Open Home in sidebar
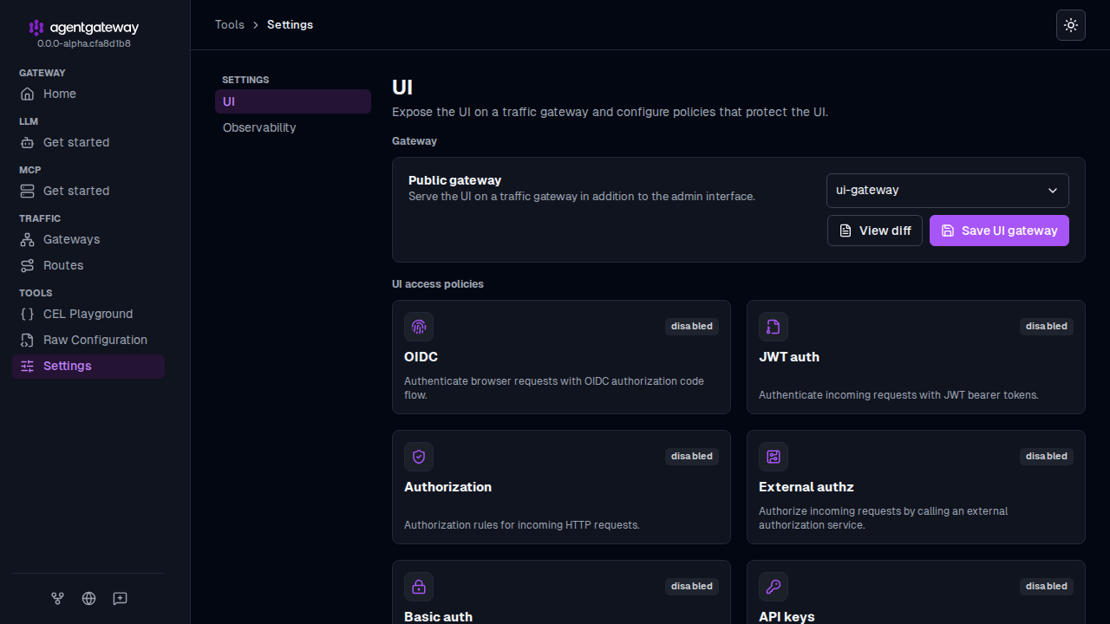Screen dimensions: 1110x624 coord(88,94)
